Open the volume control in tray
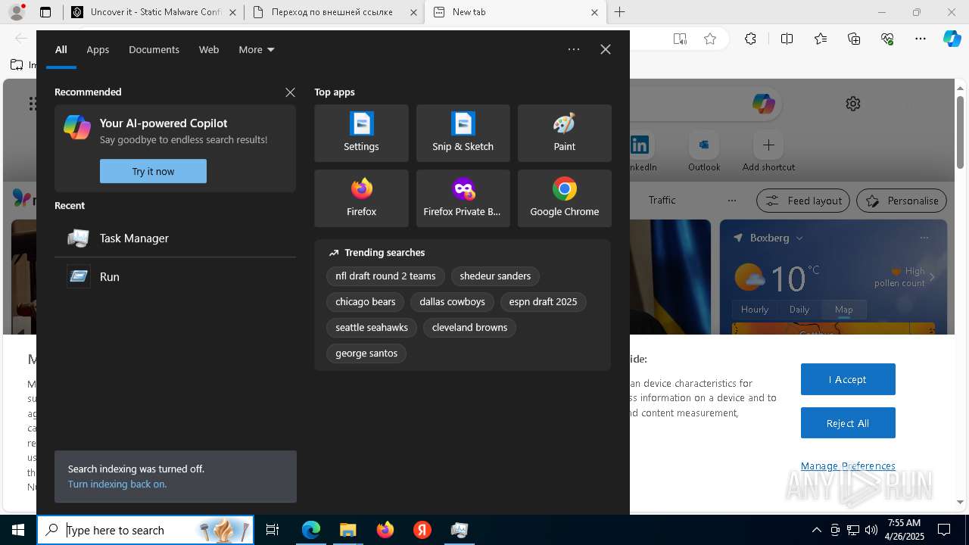Image resolution: width=969 pixels, height=545 pixels. [x=871, y=530]
